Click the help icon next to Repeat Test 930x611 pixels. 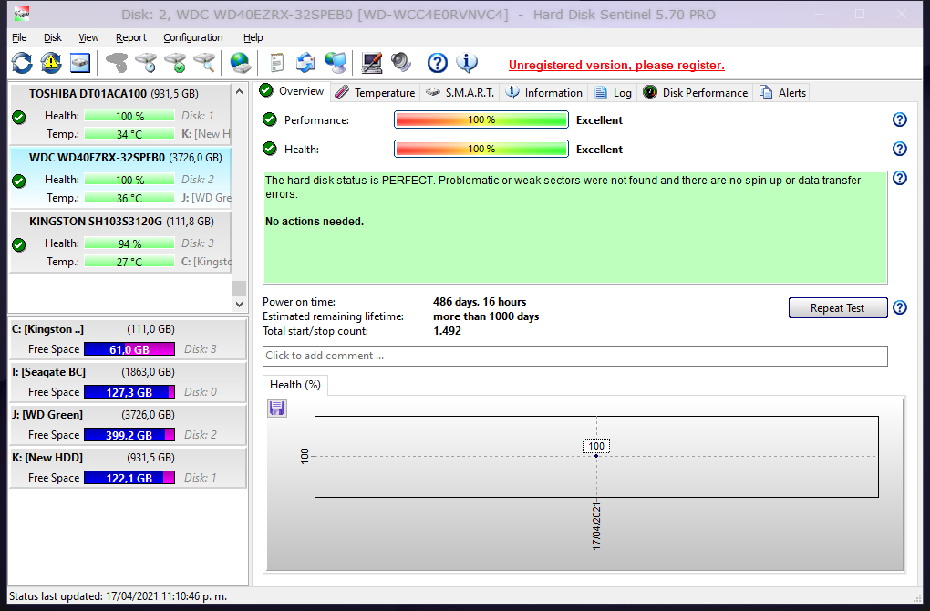point(900,308)
